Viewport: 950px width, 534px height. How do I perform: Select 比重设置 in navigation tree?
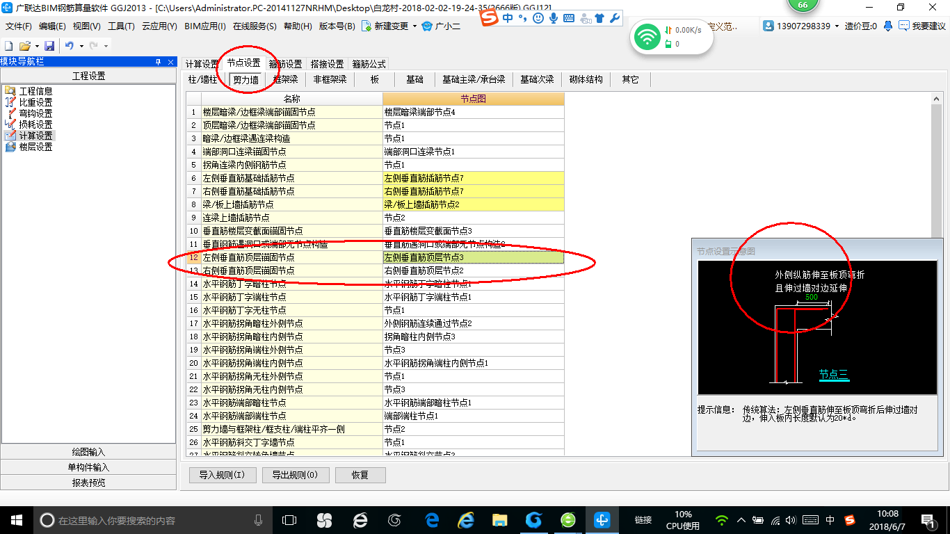click(x=35, y=102)
